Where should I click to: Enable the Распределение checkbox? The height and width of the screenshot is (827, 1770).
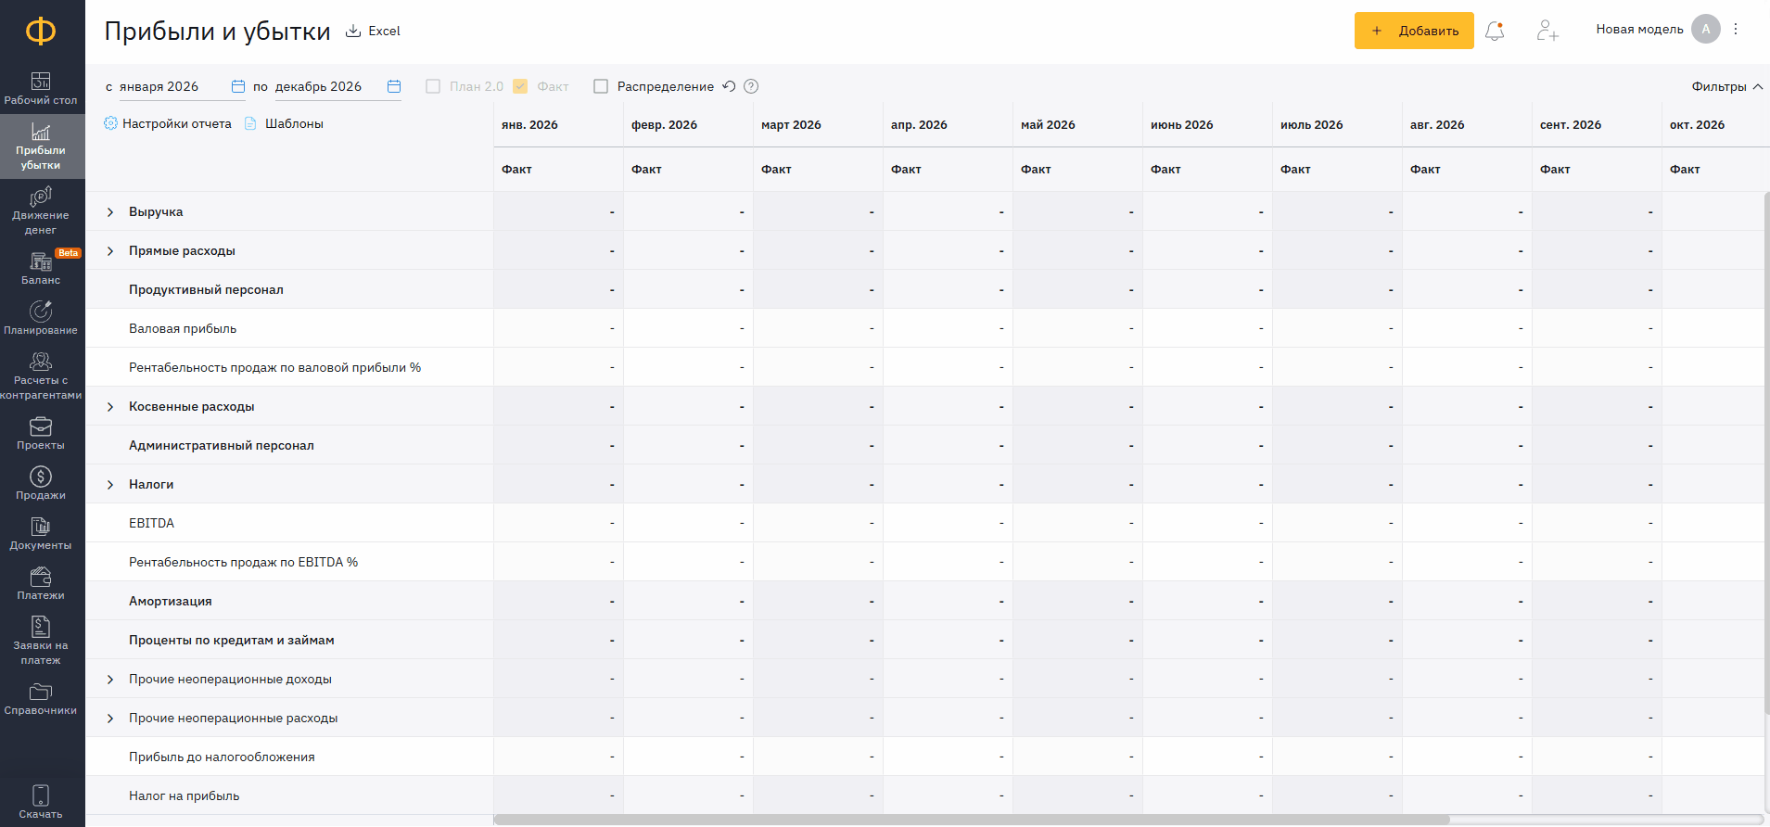click(601, 86)
